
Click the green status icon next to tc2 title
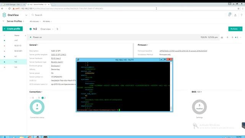[x=31, y=29]
